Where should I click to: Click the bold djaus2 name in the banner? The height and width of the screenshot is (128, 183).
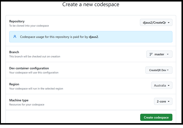click(93, 37)
